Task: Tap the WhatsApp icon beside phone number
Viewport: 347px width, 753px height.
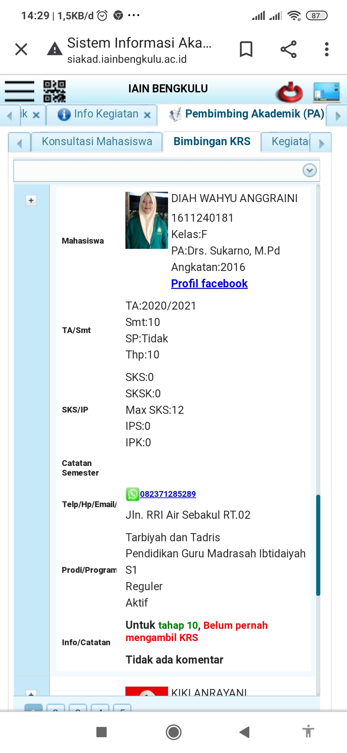Action: 132,494
